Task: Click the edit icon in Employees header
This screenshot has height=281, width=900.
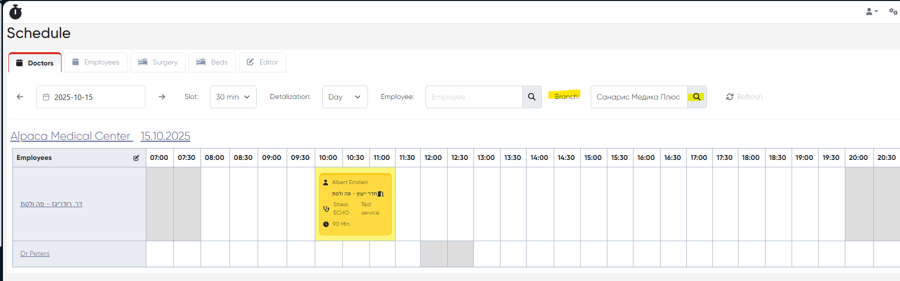Action: [136, 158]
